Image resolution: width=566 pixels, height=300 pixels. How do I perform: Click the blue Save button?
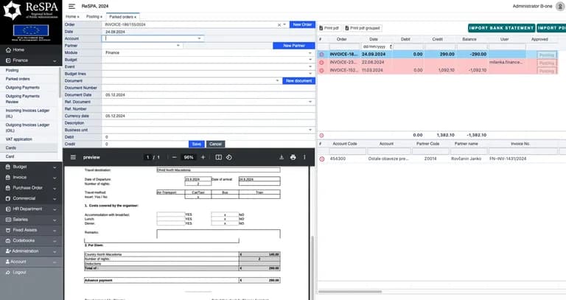point(196,144)
